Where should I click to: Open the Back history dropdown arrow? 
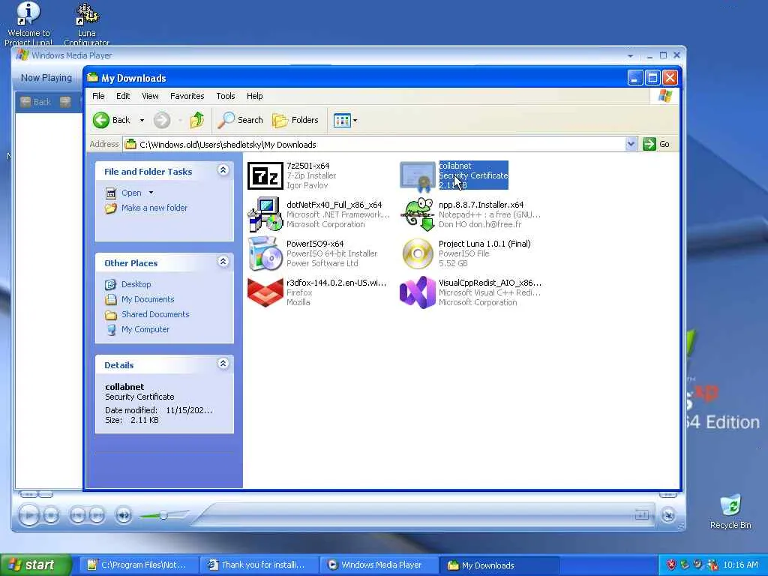142,120
